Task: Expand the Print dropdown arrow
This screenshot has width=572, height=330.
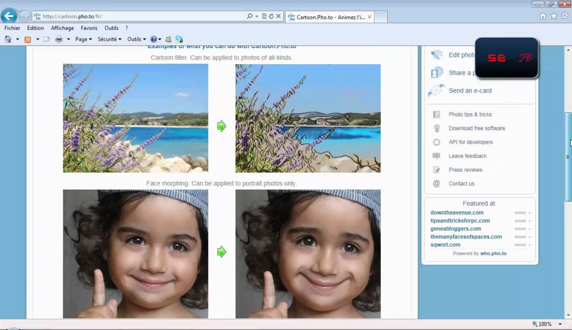Action: tap(68, 39)
